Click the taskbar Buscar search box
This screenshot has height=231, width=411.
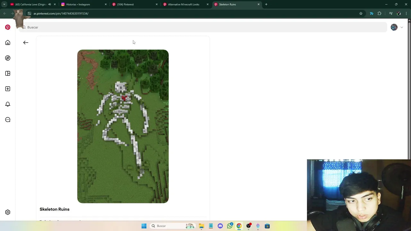point(173,226)
